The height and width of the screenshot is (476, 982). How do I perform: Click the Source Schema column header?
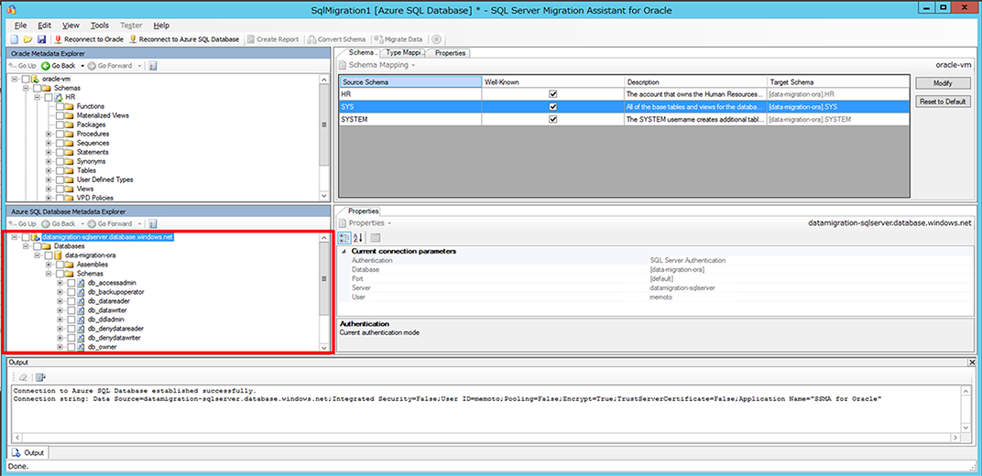[410, 82]
